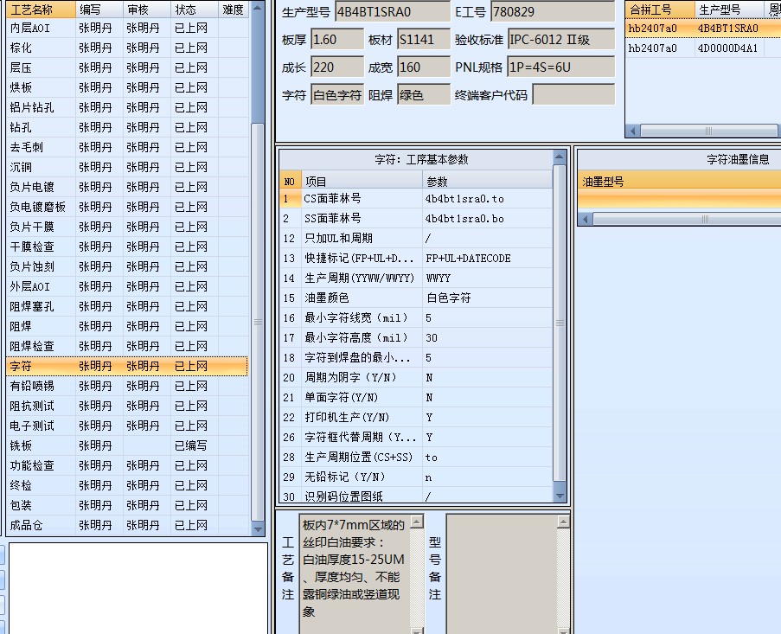Select the 负电镀磨板 process row
The height and width of the screenshot is (634, 781).
(x=127, y=208)
